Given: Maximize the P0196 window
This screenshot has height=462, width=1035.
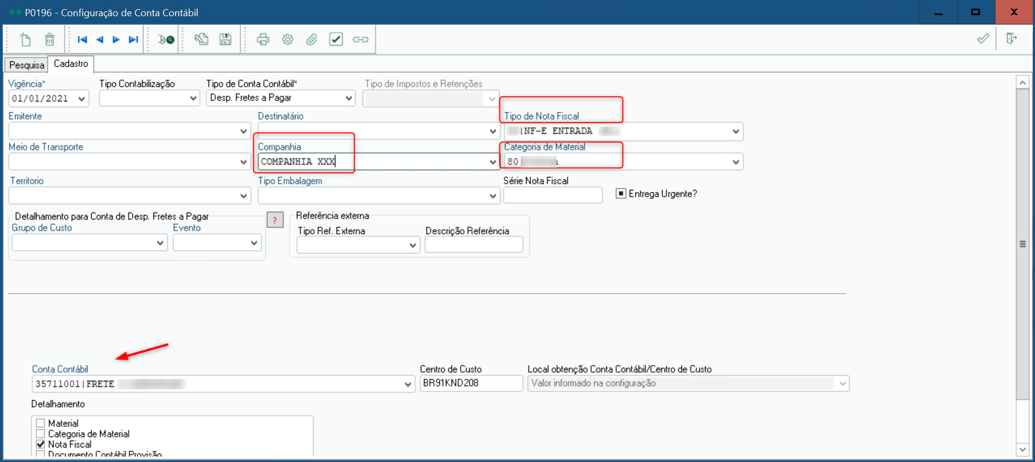Looking at the screenshot, I should coord(976,12).
